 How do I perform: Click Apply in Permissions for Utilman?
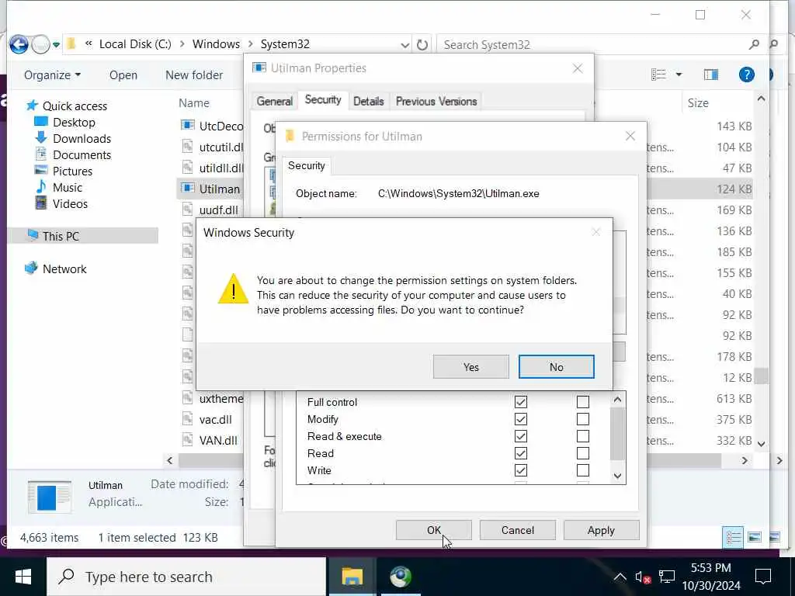click(x=602, y=530)
